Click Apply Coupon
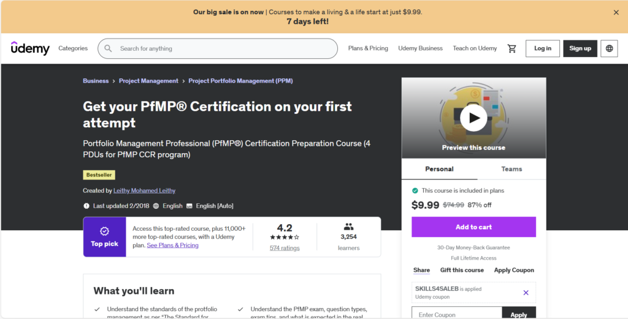 (x=514, y=270)
